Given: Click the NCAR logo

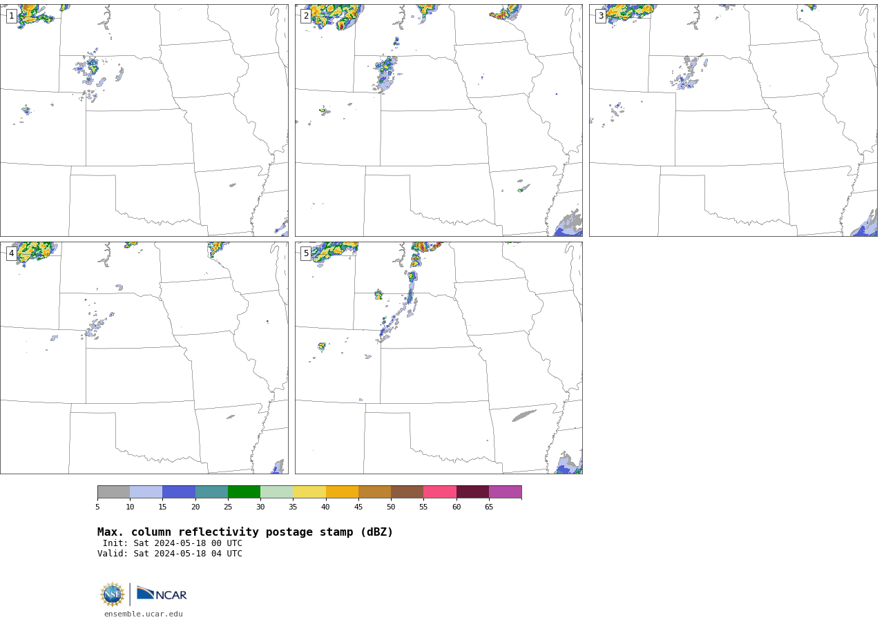Looking at the screenshot, I should click(162, 594).
